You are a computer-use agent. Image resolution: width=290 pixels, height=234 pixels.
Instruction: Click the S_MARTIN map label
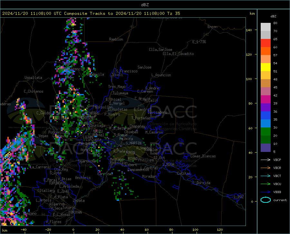133,143
